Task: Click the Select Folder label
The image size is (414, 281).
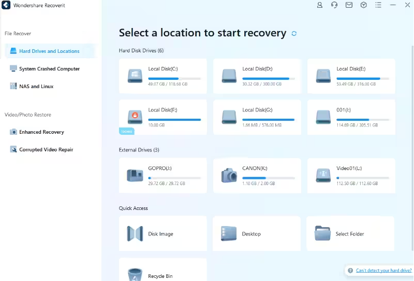Action: 350,234
